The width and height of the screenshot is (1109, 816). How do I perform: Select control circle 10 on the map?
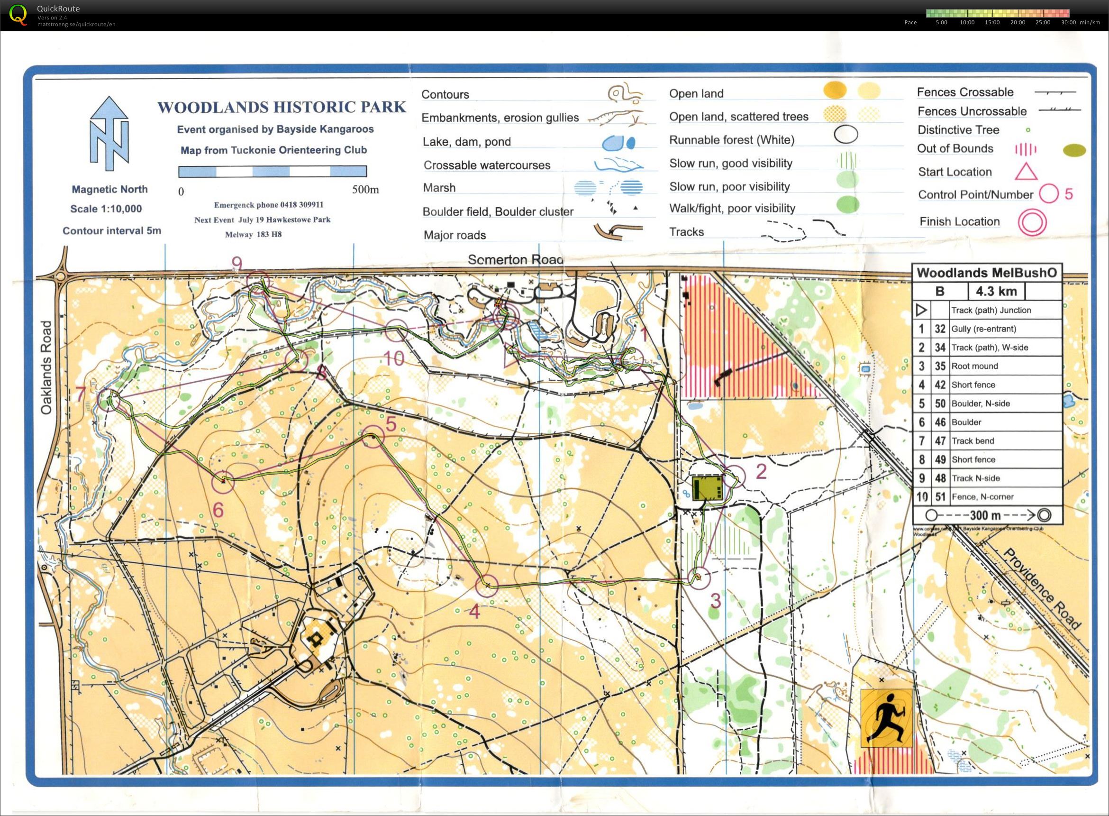[x=396, y=330]
